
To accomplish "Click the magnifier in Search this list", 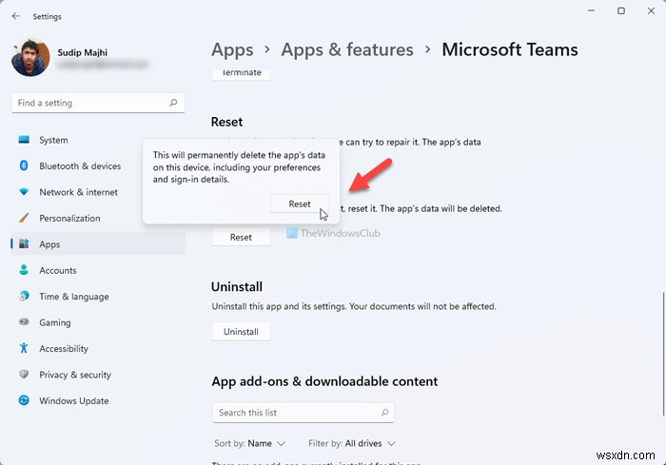I will click(384, 413).
